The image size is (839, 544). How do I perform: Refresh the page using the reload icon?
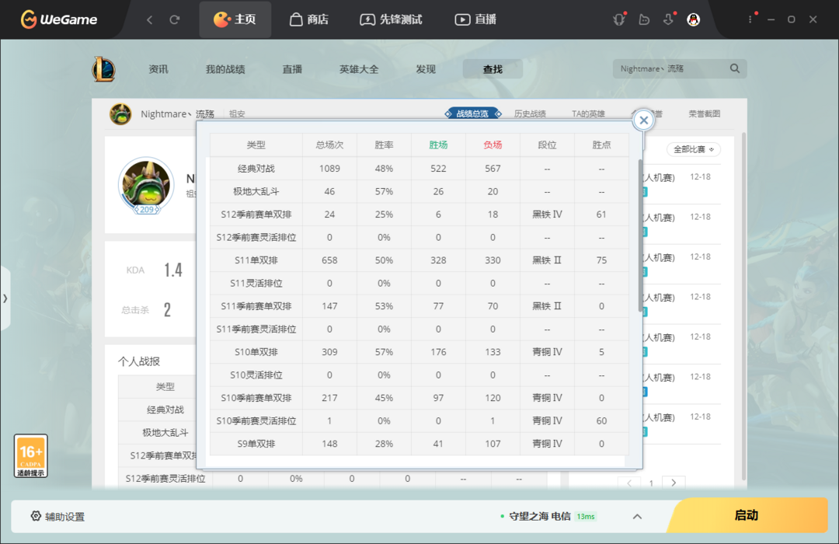(175, 19)
